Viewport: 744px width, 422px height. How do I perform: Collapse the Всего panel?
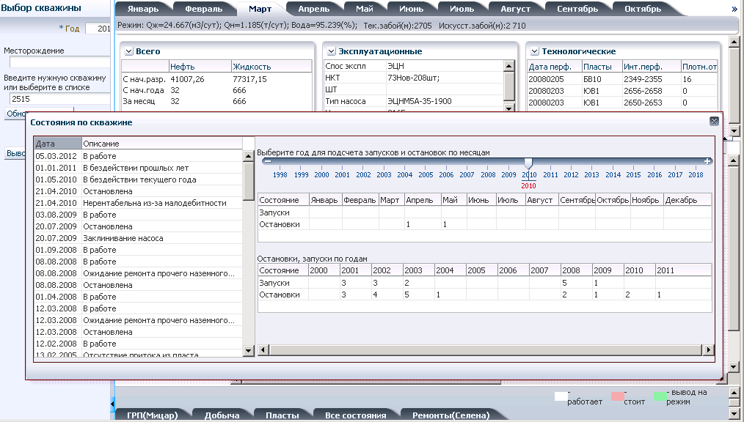point(128,51)
